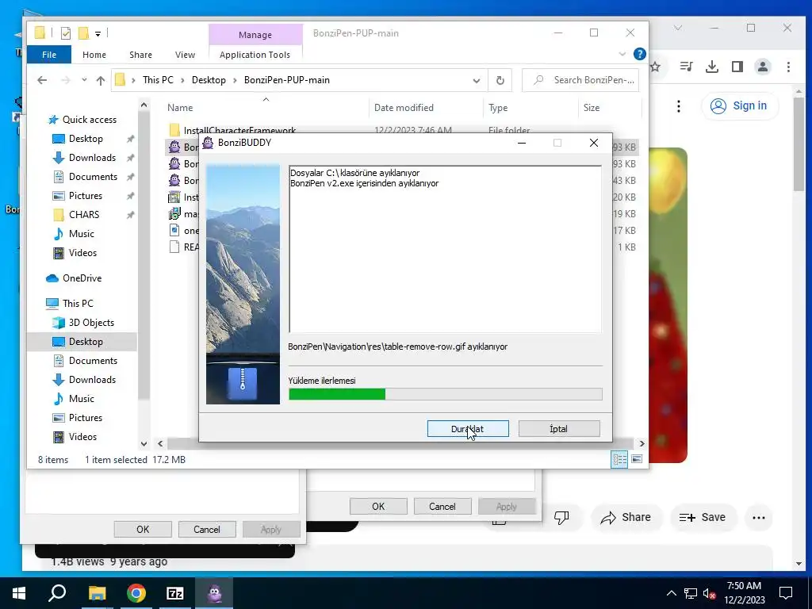Select the Manage contextual tab

tap(255, 35)
